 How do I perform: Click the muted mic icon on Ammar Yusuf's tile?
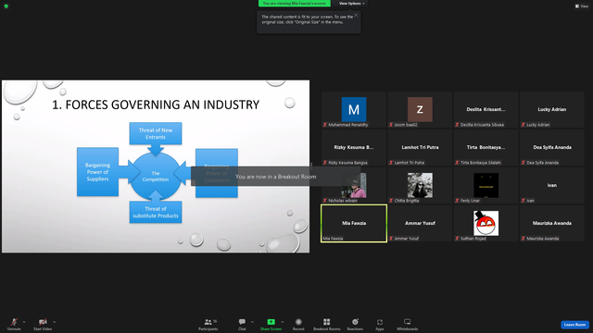point(391,239)
